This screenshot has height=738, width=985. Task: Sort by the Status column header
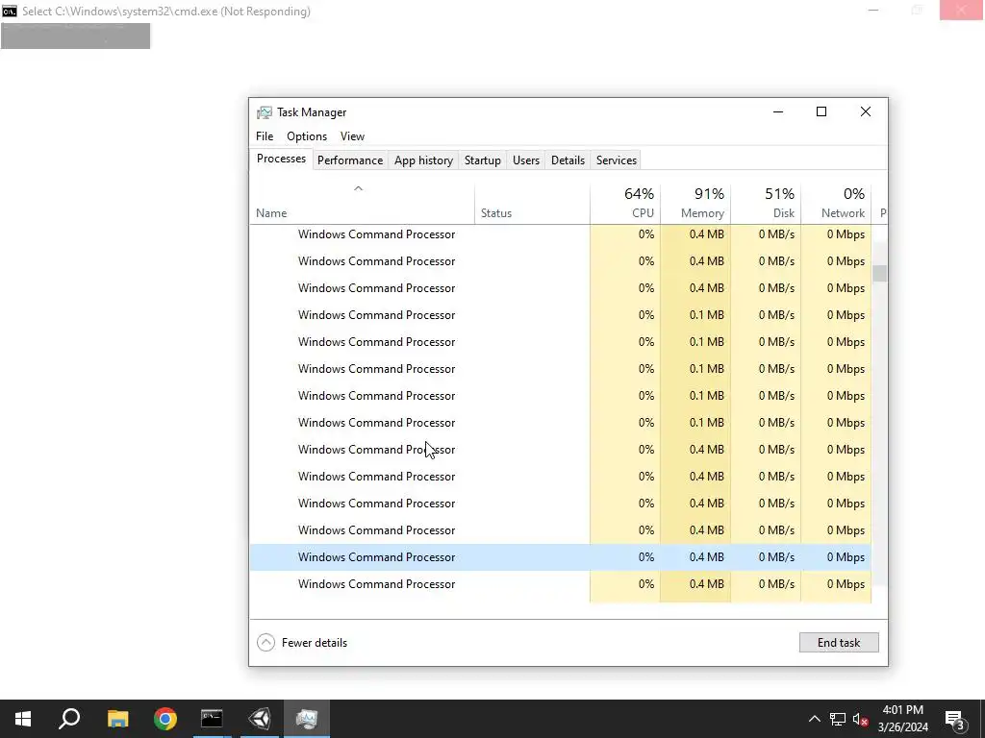pyautogui.click(x=532, y=205)
